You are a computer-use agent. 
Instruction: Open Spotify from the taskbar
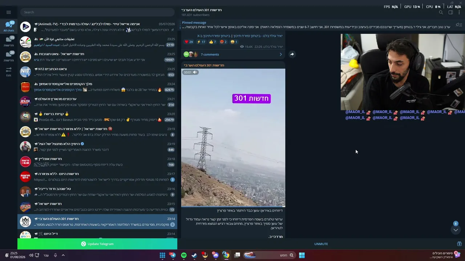[184, 255]
